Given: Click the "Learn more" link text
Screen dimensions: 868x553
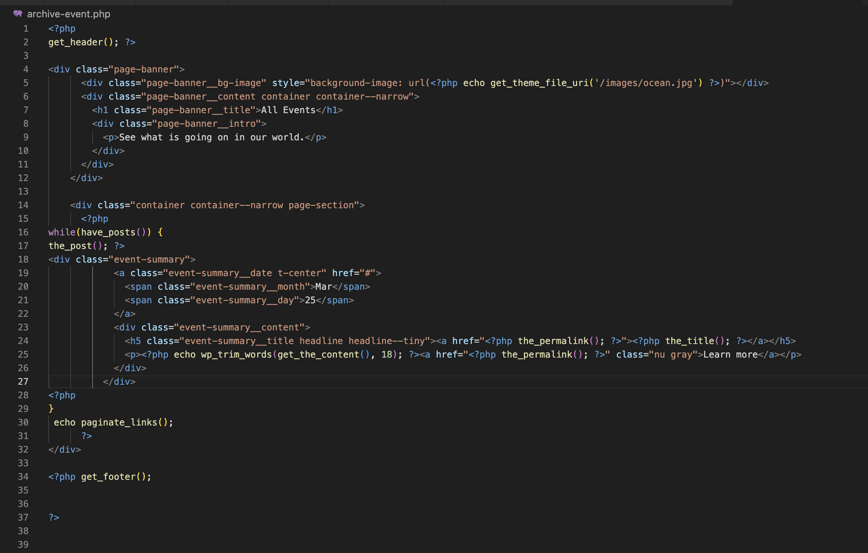Looking at the screenshot, I should click(x=730, y=354).
